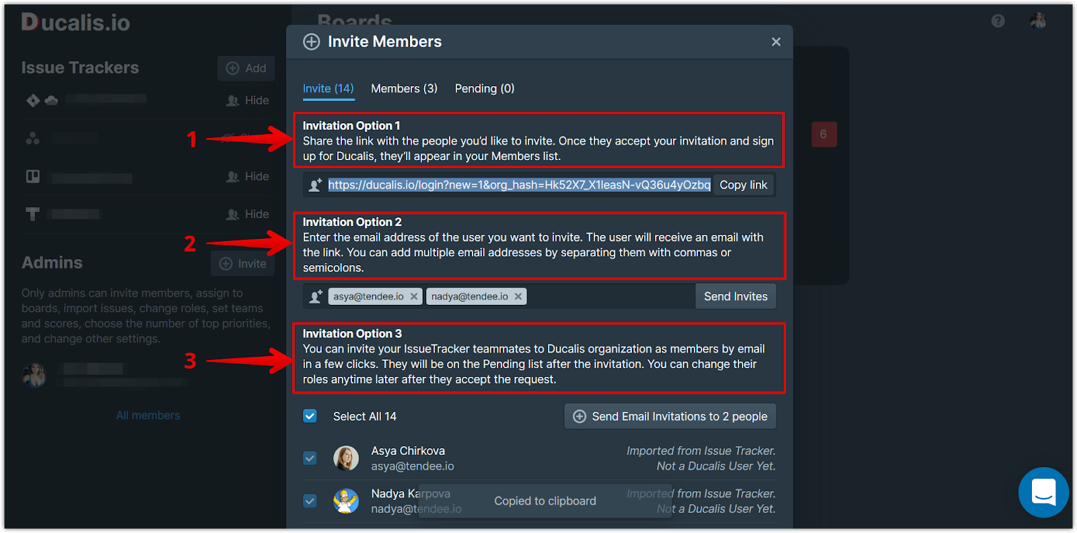Image resolution: width=1077 pixels, height=533 pixels.
Task: Remove the nadya@tendee.io email chip
Action: click(x=518, y=297)
